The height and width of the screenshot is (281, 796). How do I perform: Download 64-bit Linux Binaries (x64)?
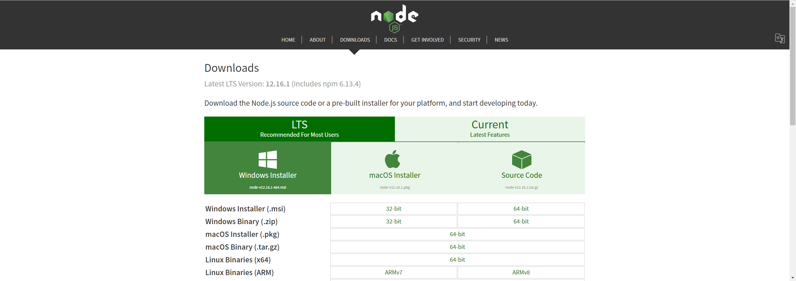point(457,260)
